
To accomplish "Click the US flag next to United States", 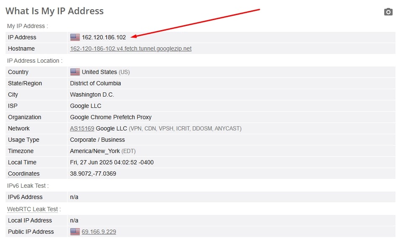I will tap(75, 72).
